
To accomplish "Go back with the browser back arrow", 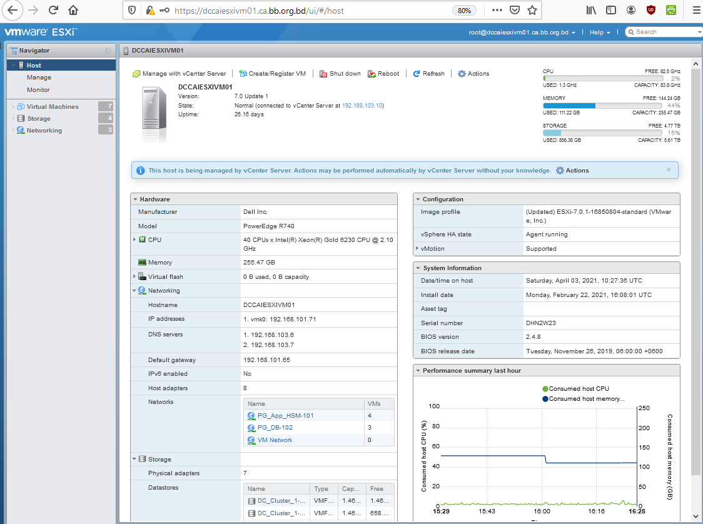I will [x=12, y=10].
